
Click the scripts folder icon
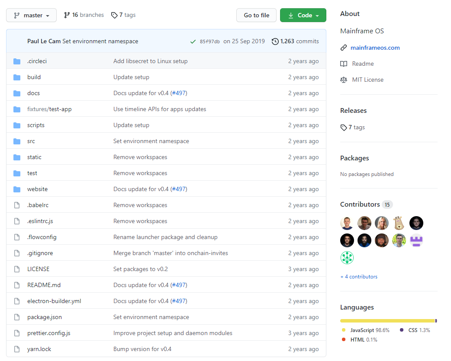(17, 125)
